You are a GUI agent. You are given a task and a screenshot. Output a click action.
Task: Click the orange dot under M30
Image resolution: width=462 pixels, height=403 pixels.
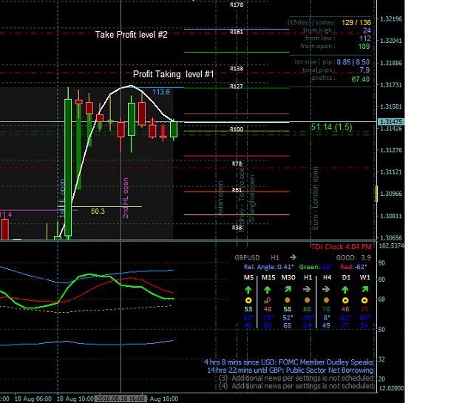click(288, 300)
